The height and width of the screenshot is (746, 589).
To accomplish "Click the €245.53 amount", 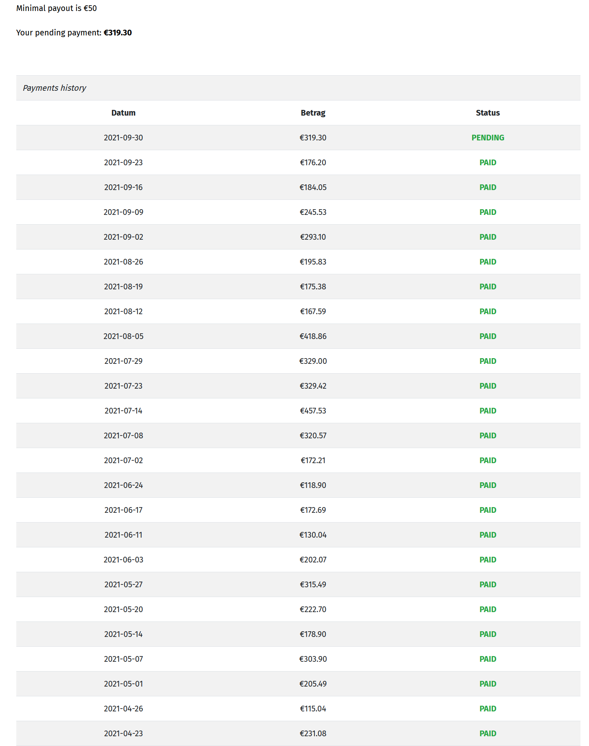I will [313, 212].
